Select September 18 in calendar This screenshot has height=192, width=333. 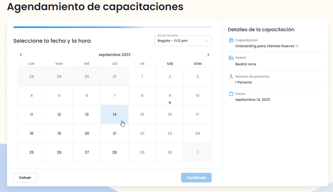click(x=31, y=134)
